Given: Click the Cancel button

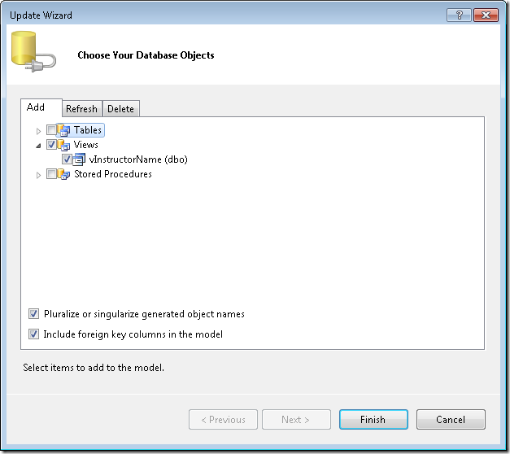Looking at the screenshot, I should click(451, 420).
